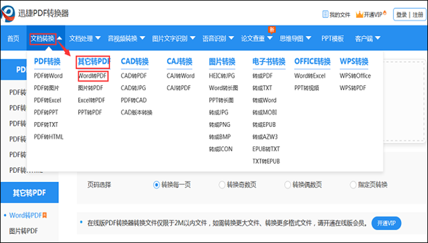Image resolution: width=428 pixels, height=243 pixels.
Task: Choose Excel转PDF in the menu
Action: click(92, 100)
